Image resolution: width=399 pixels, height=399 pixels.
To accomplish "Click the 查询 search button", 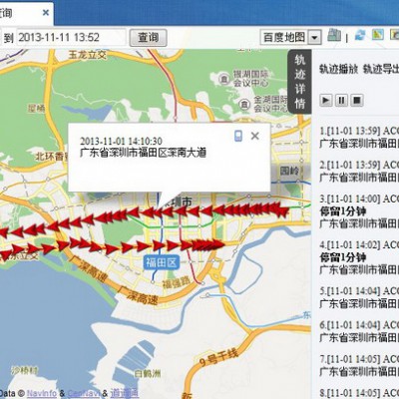I will coord(148,37).
